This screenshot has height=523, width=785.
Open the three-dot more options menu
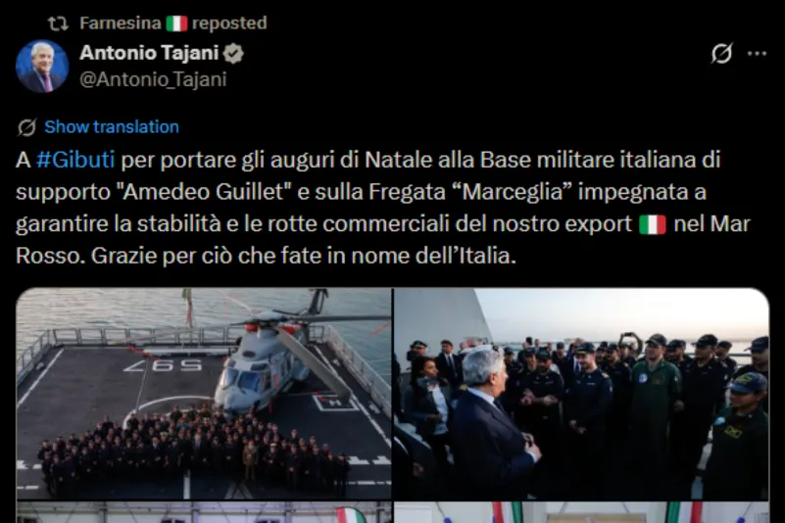click(x=757, y=54)
